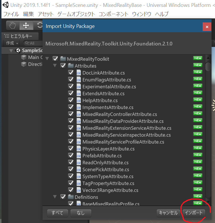Select the Vector3RangeAttribute.cs row label
Viewport: 215px width, 223px height.
coord(110,190)
